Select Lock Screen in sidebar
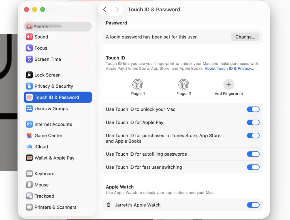This screenshot has width=290, height=220. pos(47,75)
